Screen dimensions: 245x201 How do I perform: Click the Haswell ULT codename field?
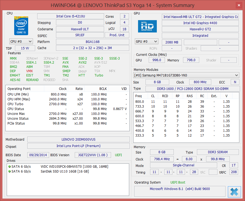(x=80, y=29)
